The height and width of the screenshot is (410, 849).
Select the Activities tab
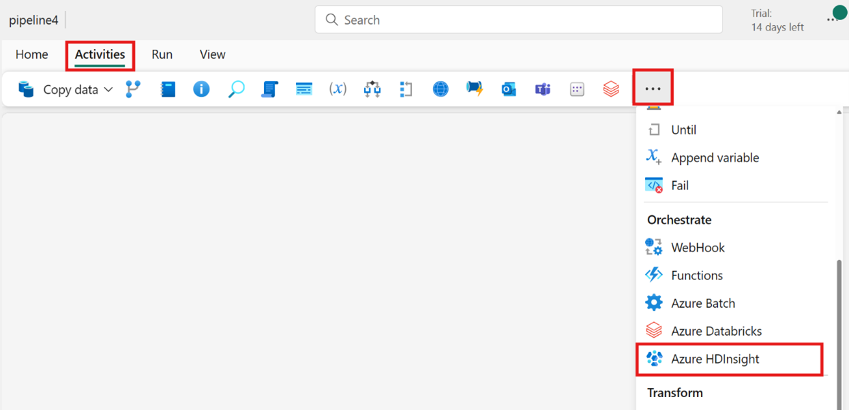100,54
